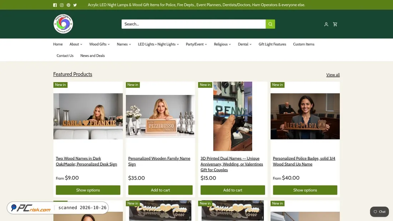Add 3D Printed Dual Names to cart
The image size is (393, 221).
pos(233,190)
